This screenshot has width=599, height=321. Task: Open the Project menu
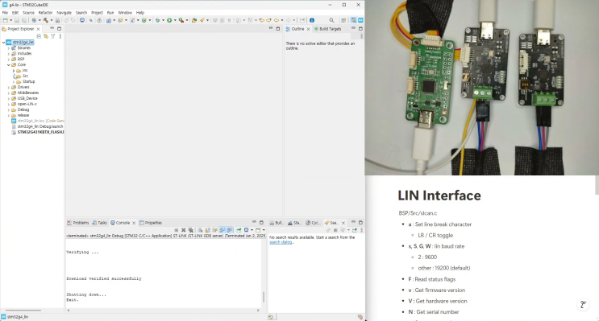click(97, 13)
